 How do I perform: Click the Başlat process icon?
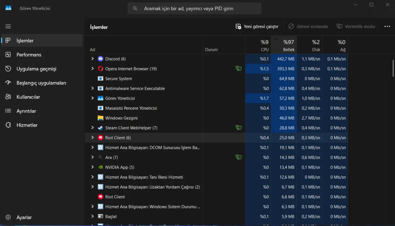click(x=100, y=216)
